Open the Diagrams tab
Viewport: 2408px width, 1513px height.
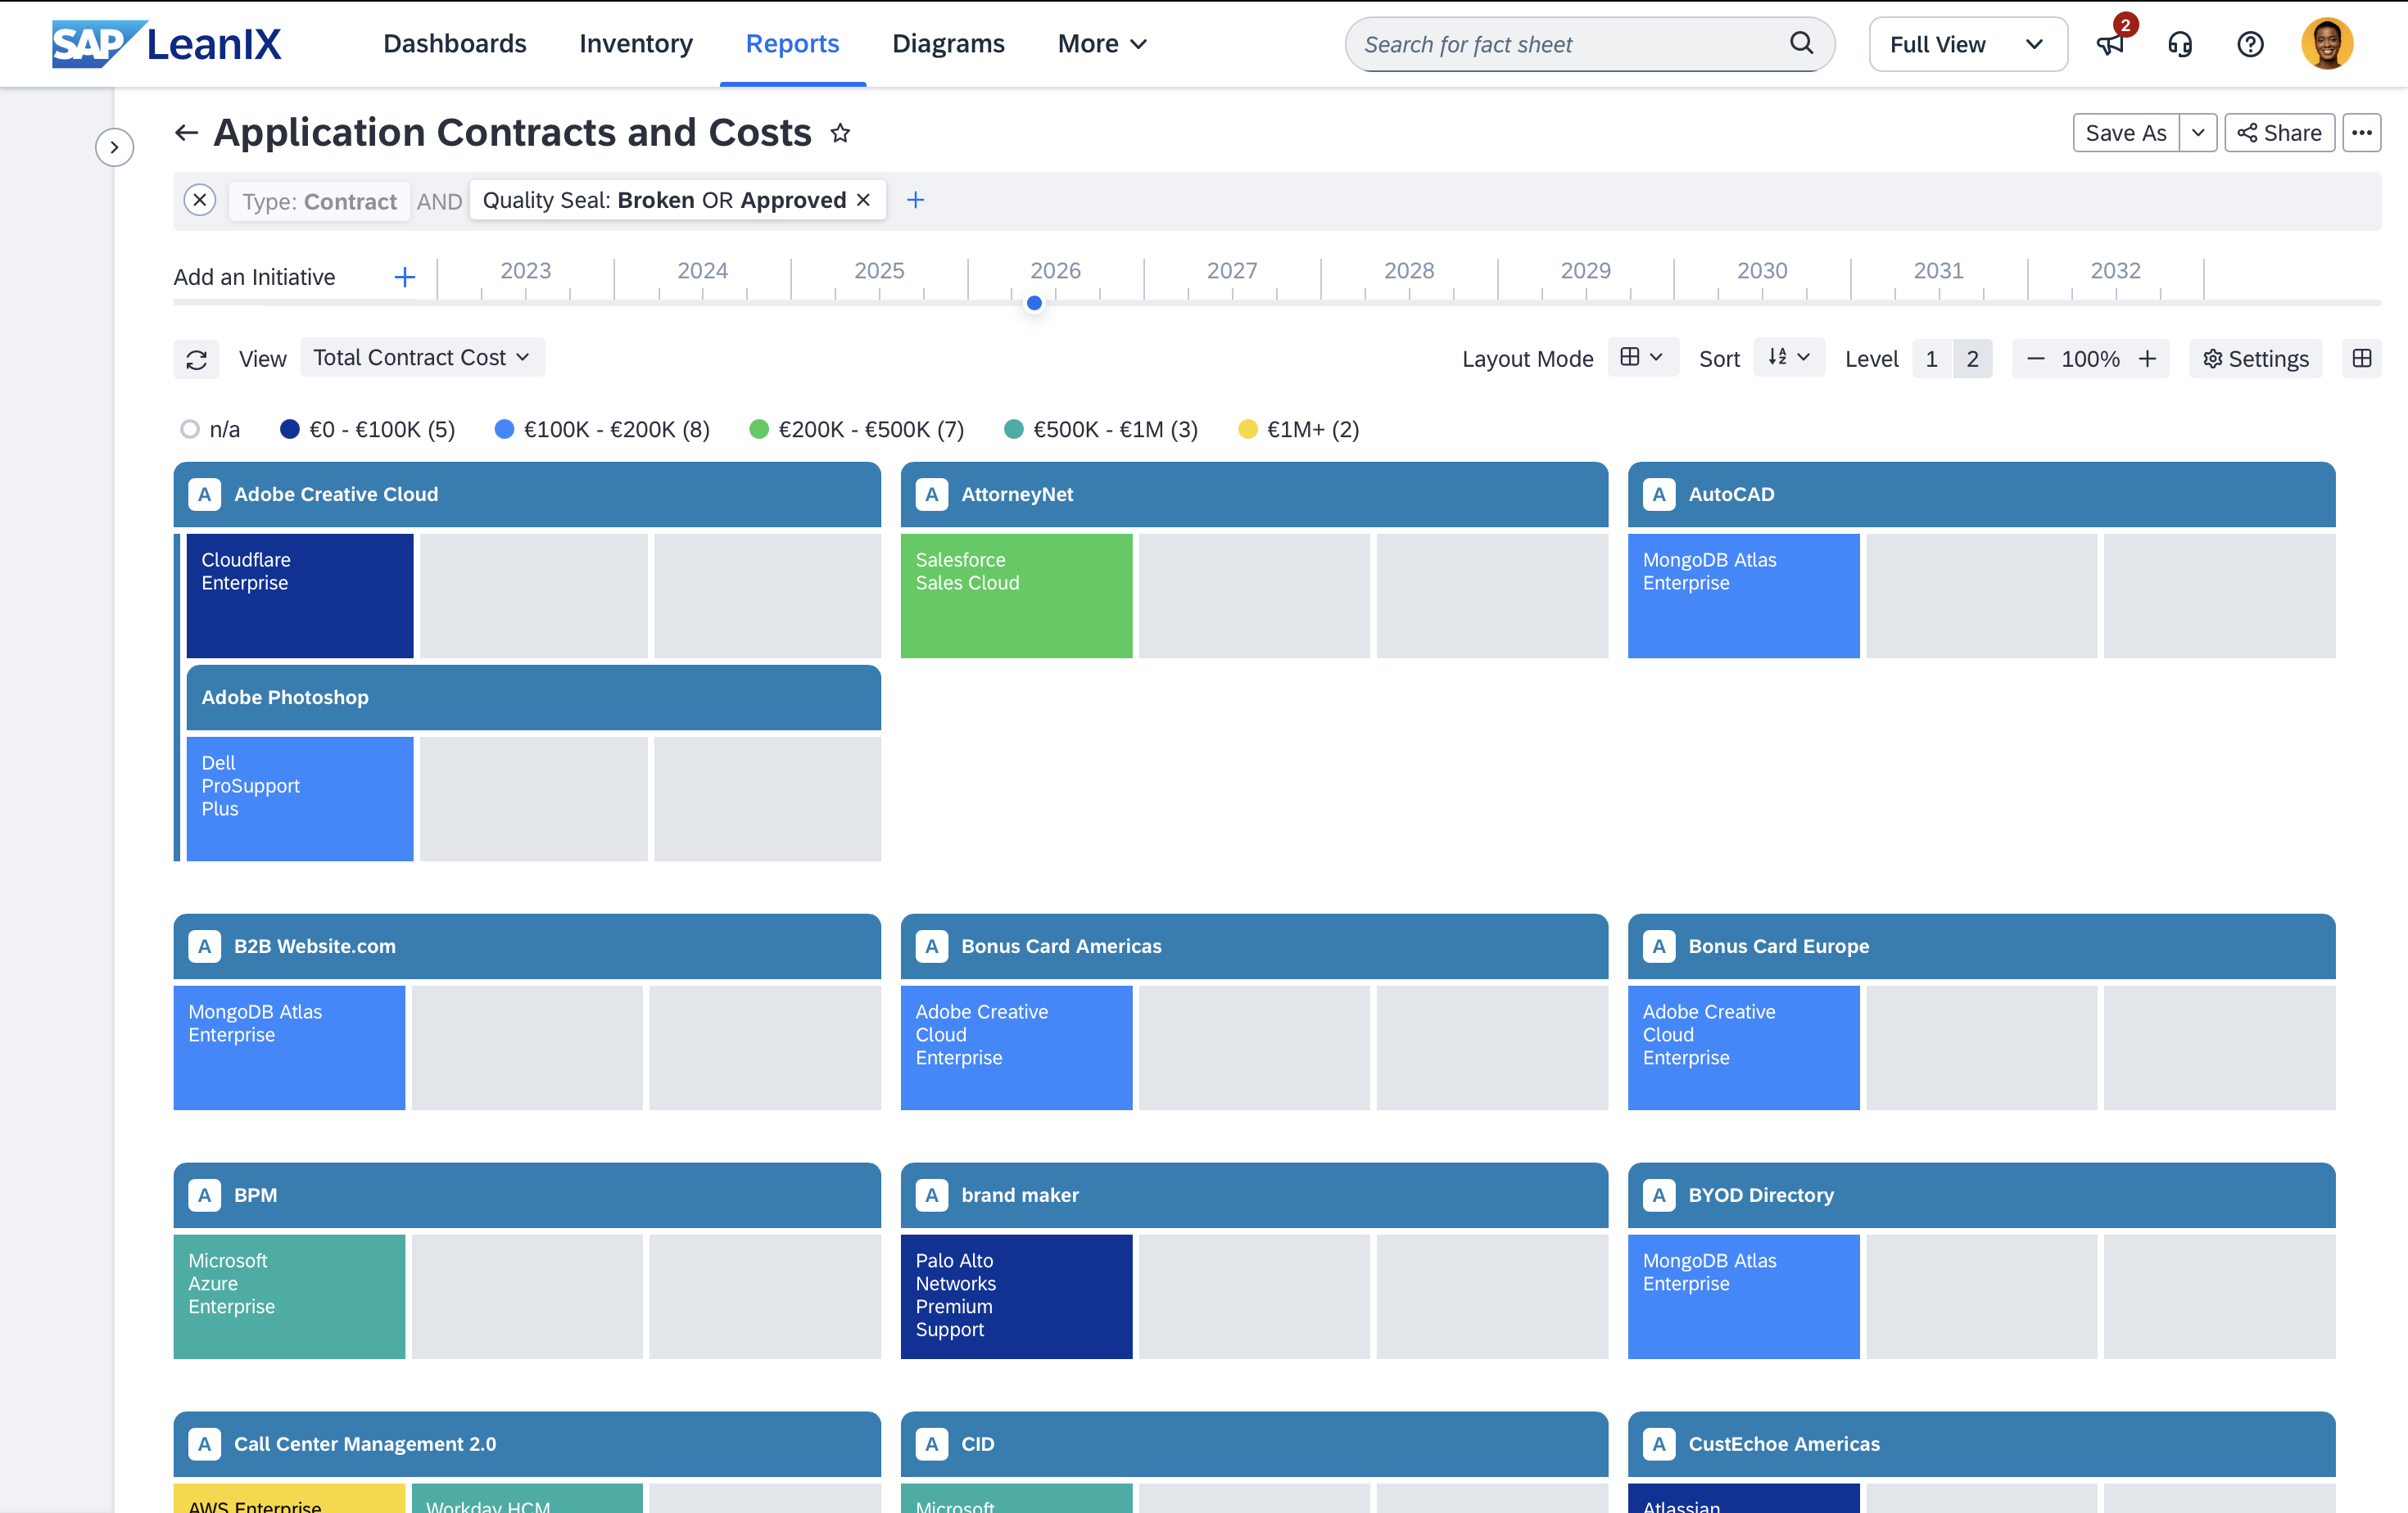pyautogui.click(x=948, y=44)
